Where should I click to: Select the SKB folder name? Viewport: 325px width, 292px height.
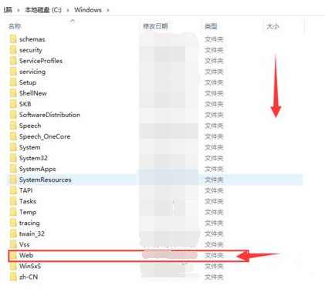pyautogui.click(x=25, y=104)
